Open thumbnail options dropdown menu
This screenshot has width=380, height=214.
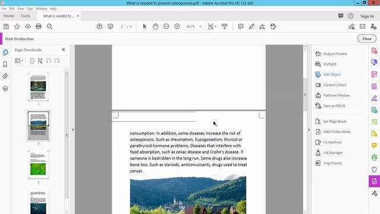[x=19, y=61]
